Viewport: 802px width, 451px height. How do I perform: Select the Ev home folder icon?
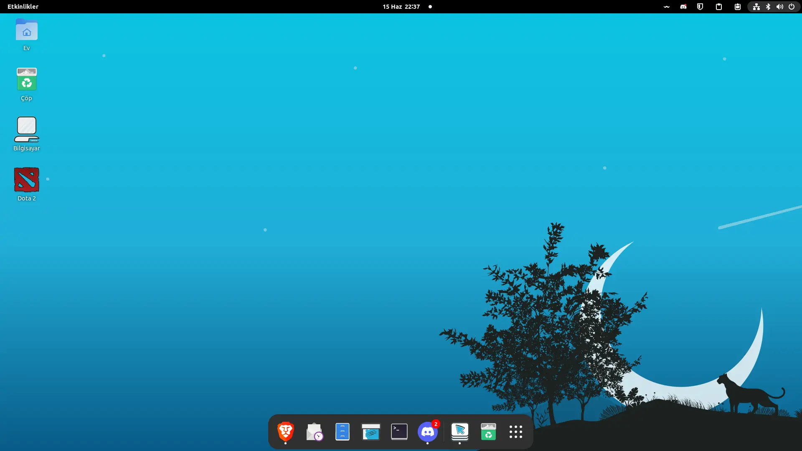(x=26, y=35)
